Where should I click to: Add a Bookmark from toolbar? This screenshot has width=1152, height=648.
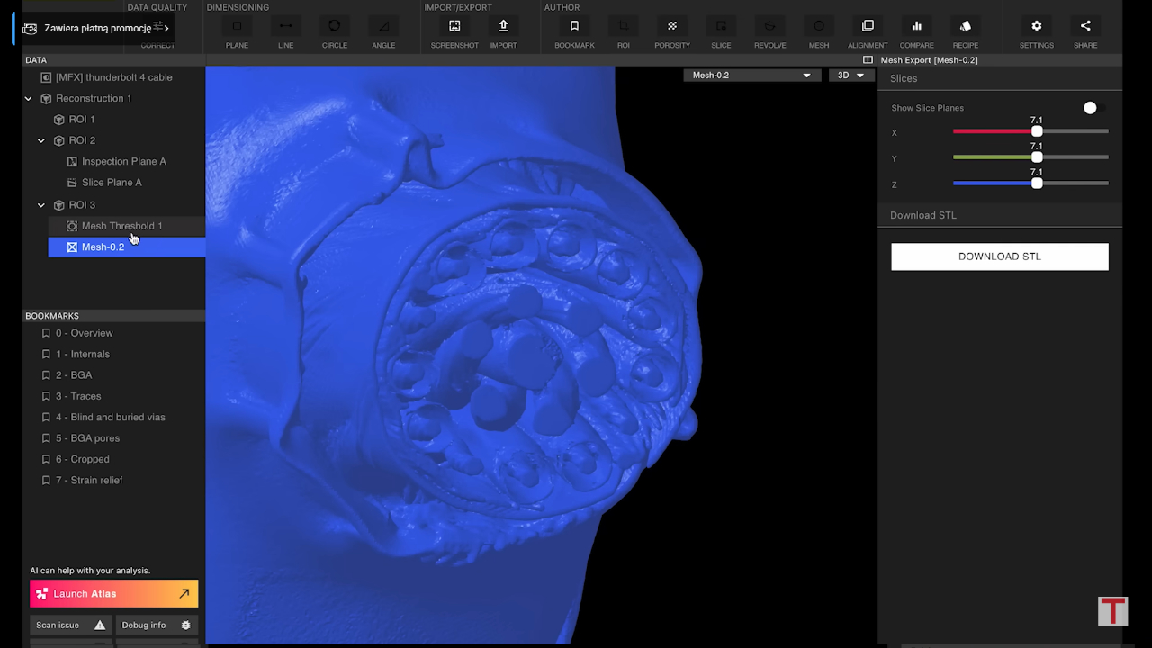(574, 27)
